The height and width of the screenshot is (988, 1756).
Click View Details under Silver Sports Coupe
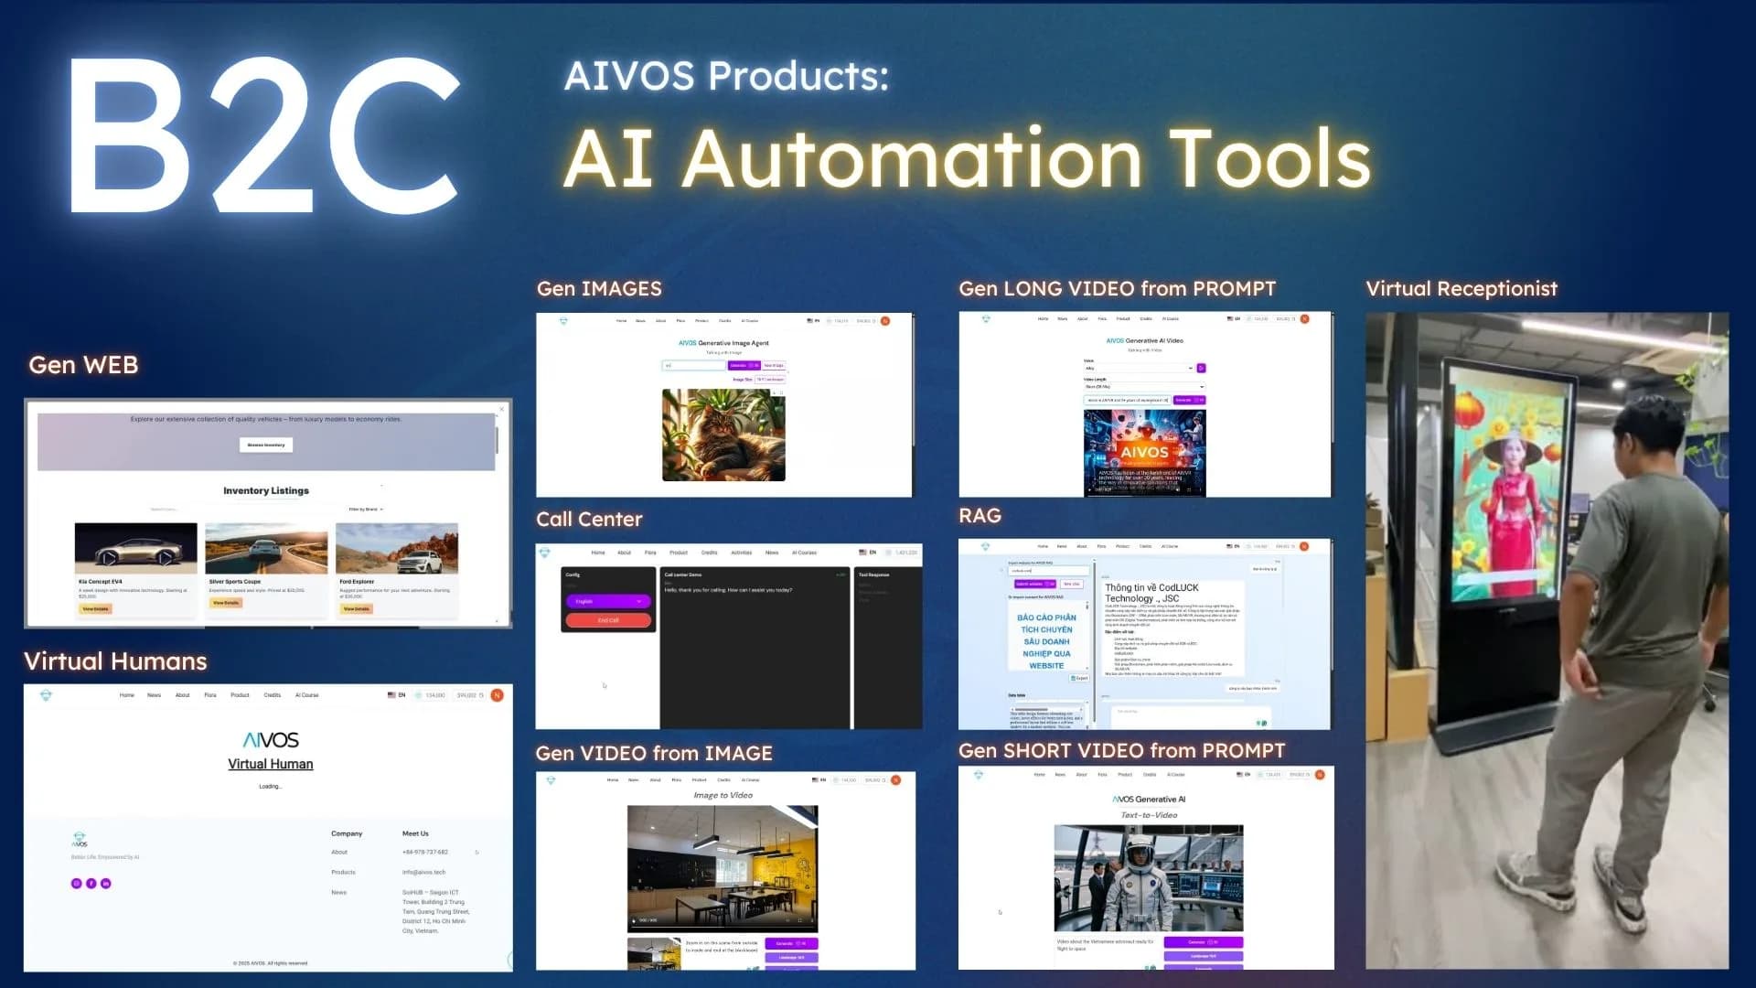pyautogui.click(x=226, y=603)
